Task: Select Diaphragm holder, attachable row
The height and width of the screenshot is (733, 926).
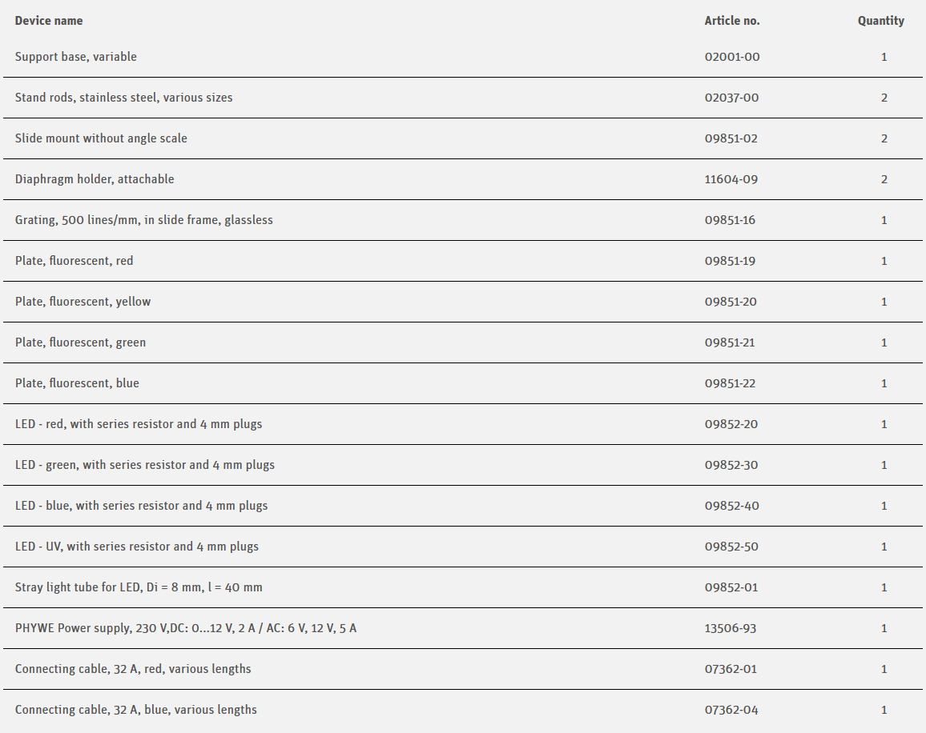Action: (95, 179)
